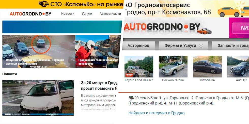
Task: Click the AUTOGRODNO.BY logo in white header
Action: (x=30, y=14)
